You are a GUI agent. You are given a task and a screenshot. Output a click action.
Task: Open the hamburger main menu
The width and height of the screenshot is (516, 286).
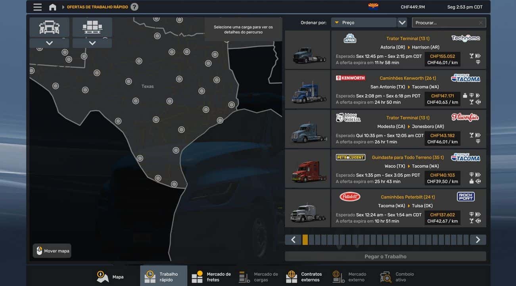[x=37, y=7]
